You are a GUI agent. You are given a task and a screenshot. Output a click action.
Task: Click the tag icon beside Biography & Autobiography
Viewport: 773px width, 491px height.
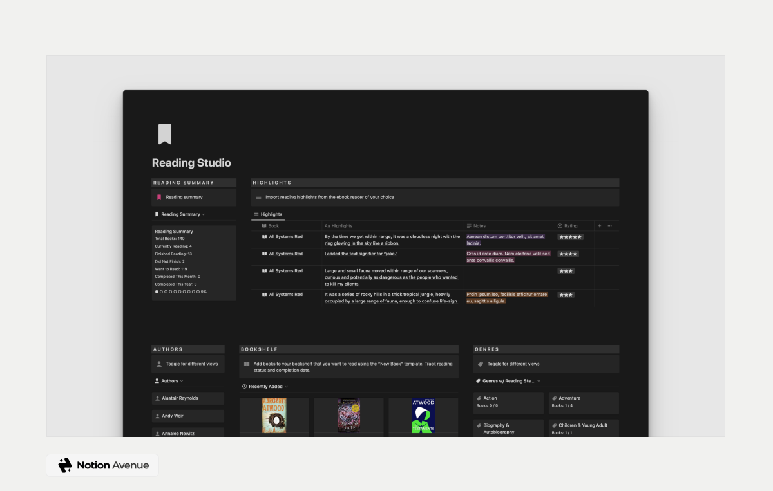click(479, 425)
